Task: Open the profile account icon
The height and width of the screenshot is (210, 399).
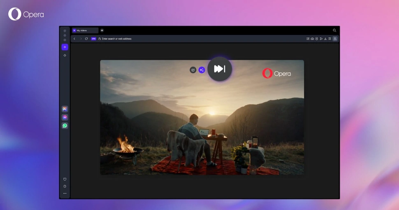Action: tap(335, 39)
